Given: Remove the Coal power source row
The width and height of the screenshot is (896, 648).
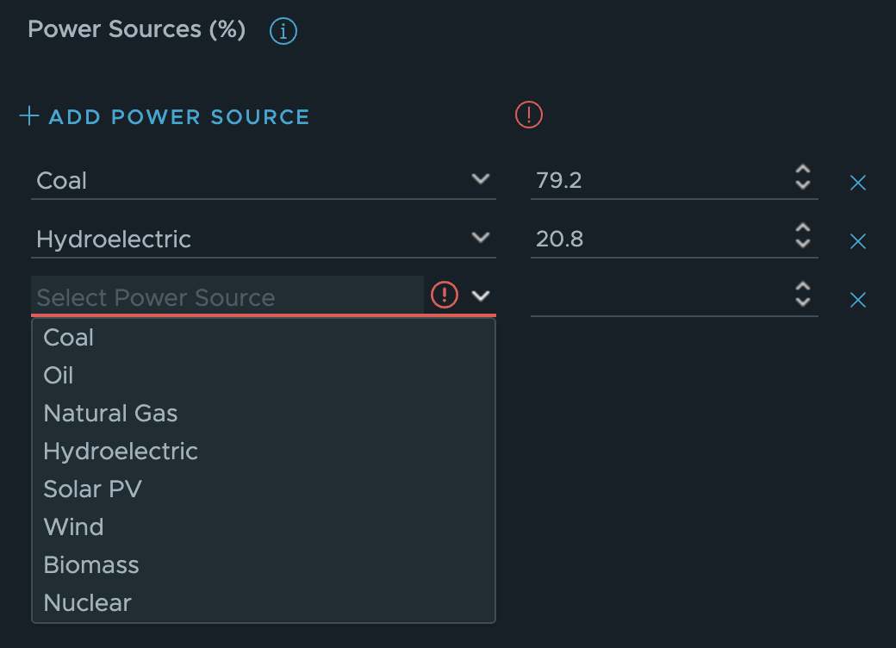Looking at the screenshot, I should pos(858,183).
